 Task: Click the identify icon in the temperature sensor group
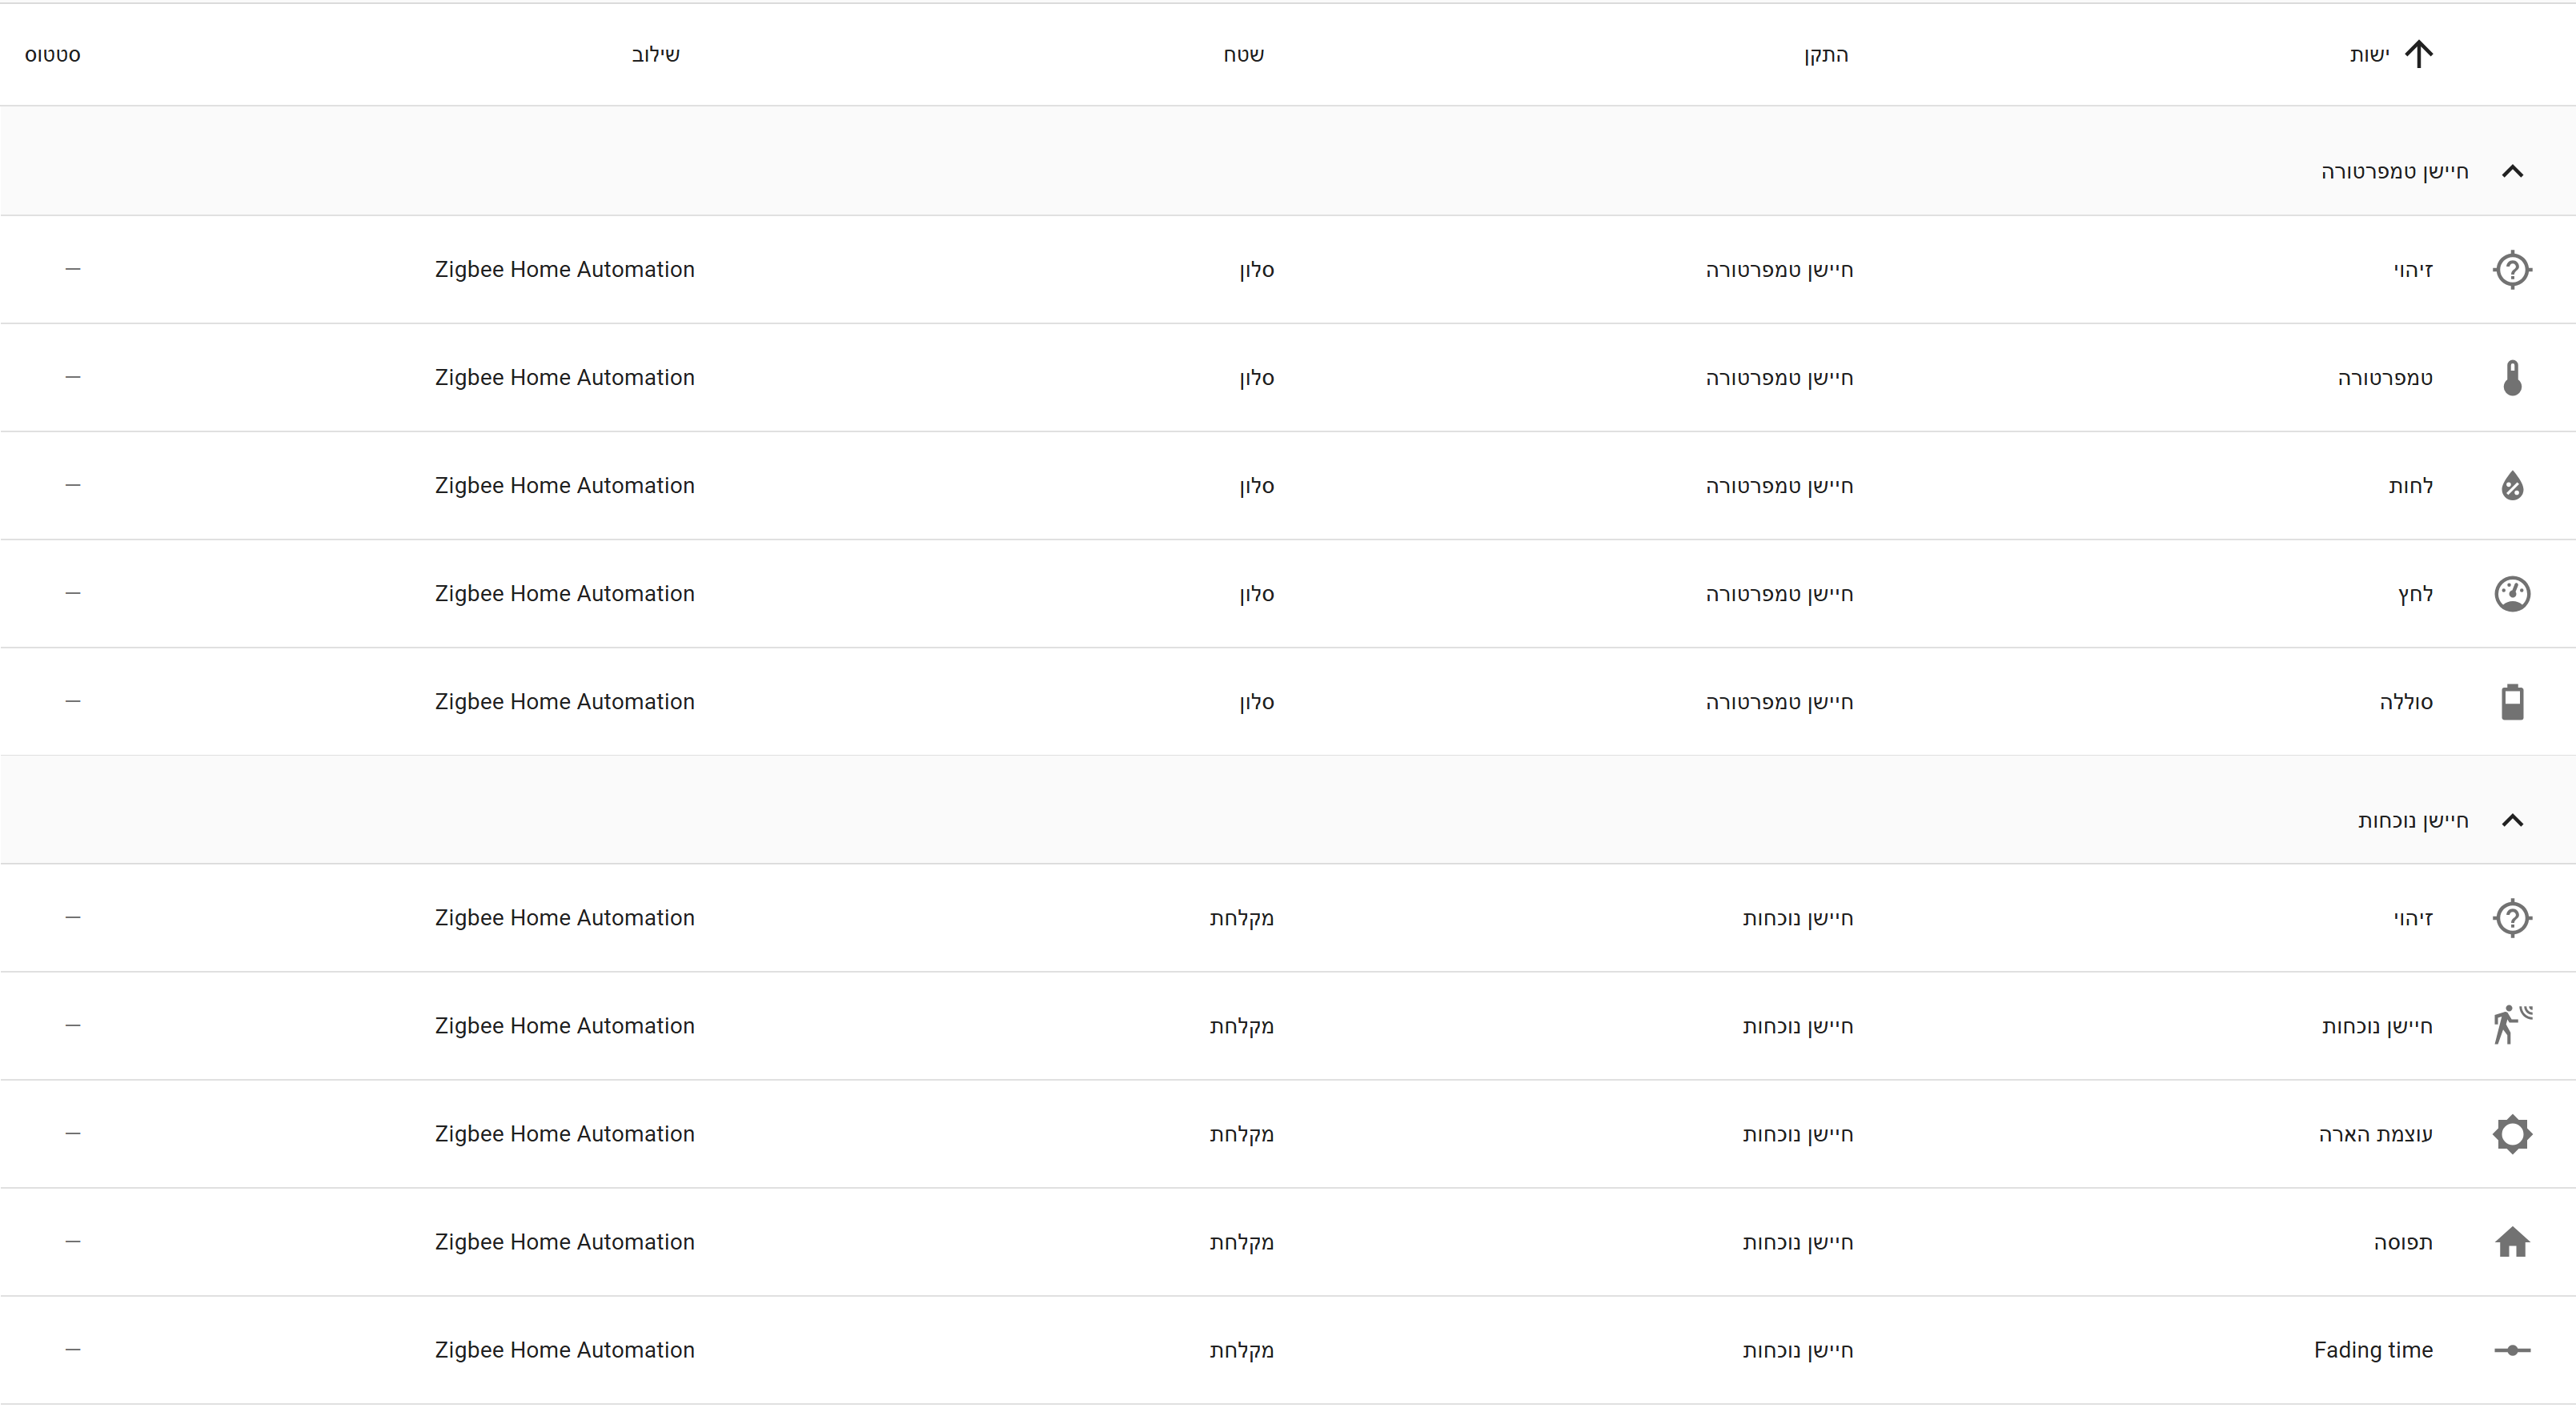click(2511, 270)
